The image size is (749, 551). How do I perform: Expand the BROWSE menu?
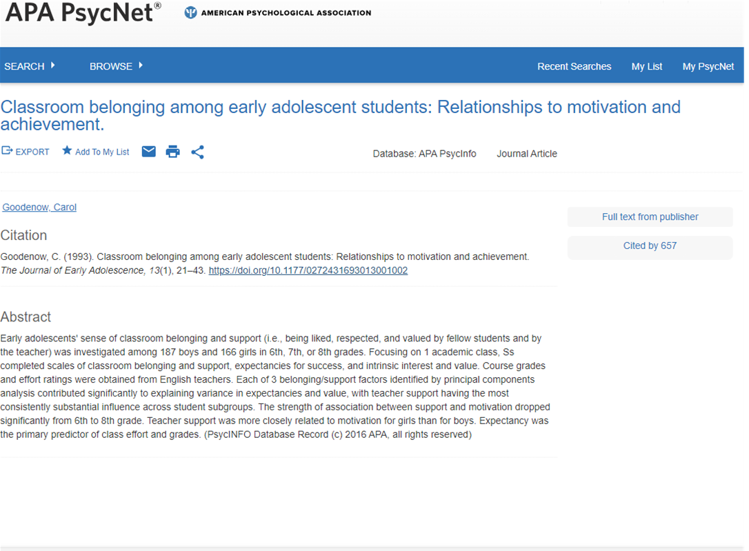click(117, 66)
